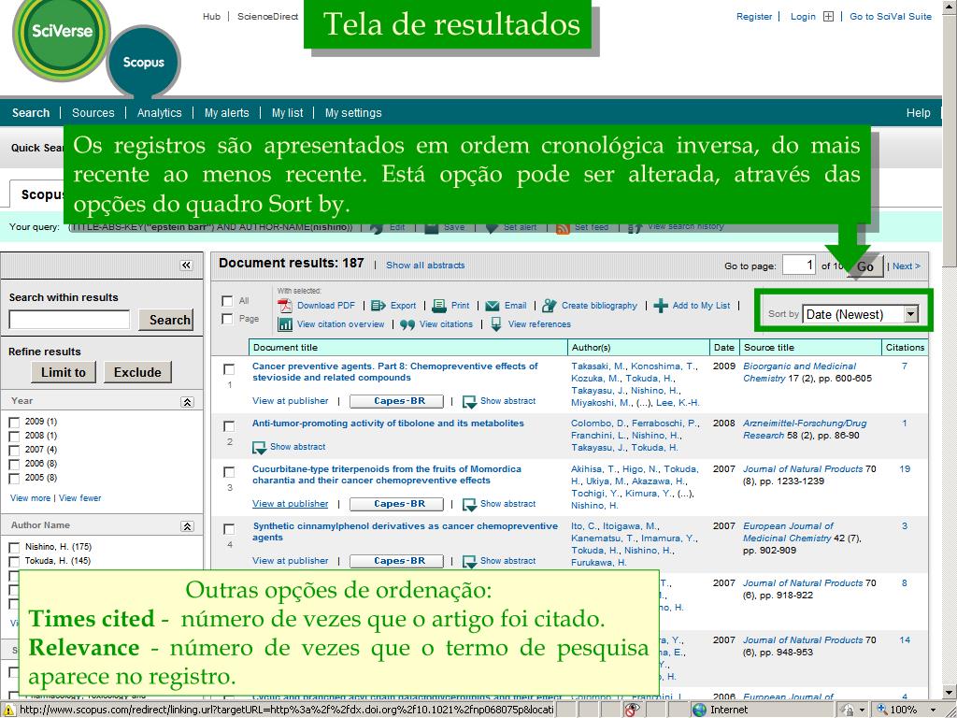Tick the Nishino, H. author checkbox
This screenshot has height=718, width=957.
[14, 548]
